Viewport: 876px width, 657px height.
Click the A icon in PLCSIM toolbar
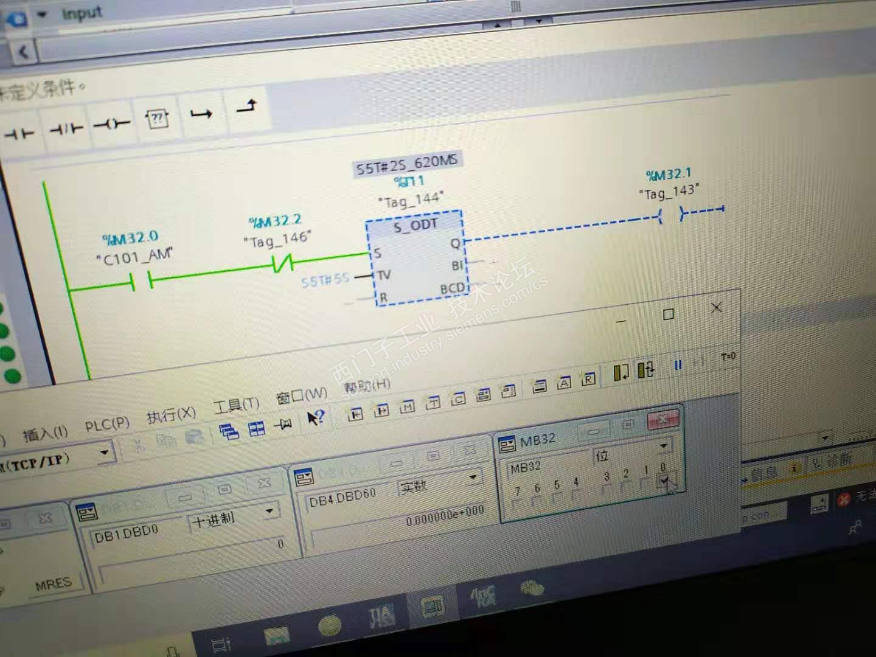pos(565,383)
